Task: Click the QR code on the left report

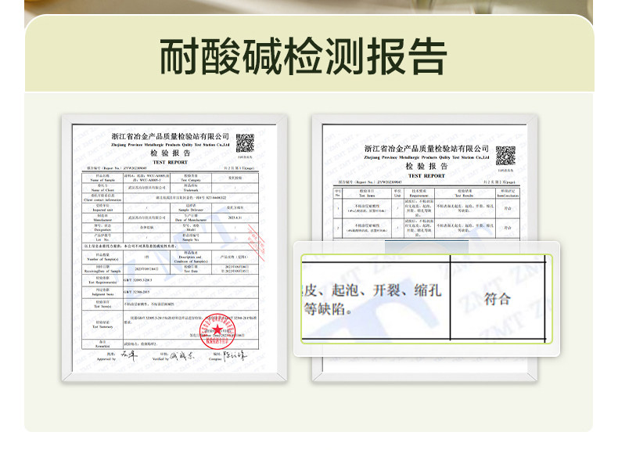Action: tap(245, 142)
